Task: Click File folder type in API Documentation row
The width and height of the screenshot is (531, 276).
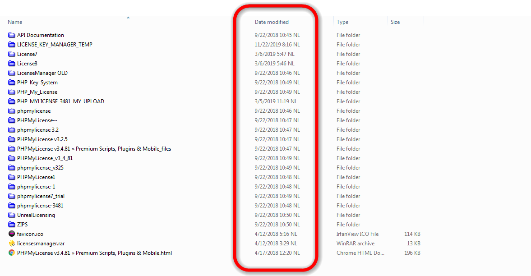Action: pyautogui.click(x=348, y=35)
